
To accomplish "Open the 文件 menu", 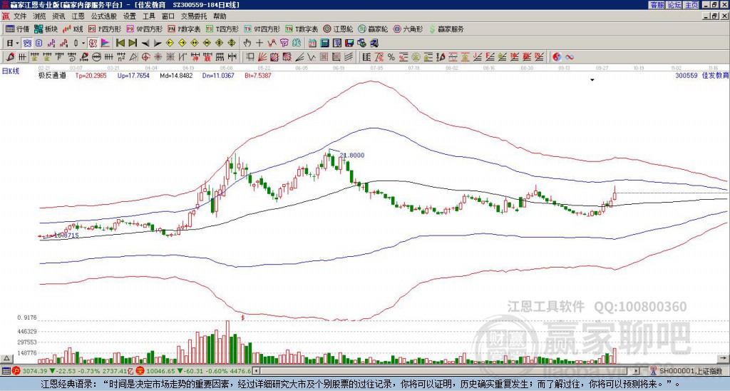I will coord(19,16).
